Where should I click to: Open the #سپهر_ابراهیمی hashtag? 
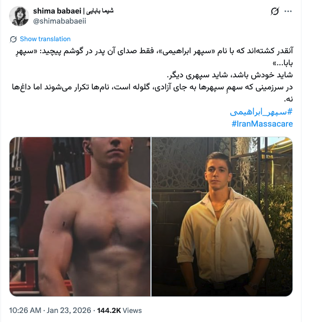pyautogui.click(x=261, y=112)
